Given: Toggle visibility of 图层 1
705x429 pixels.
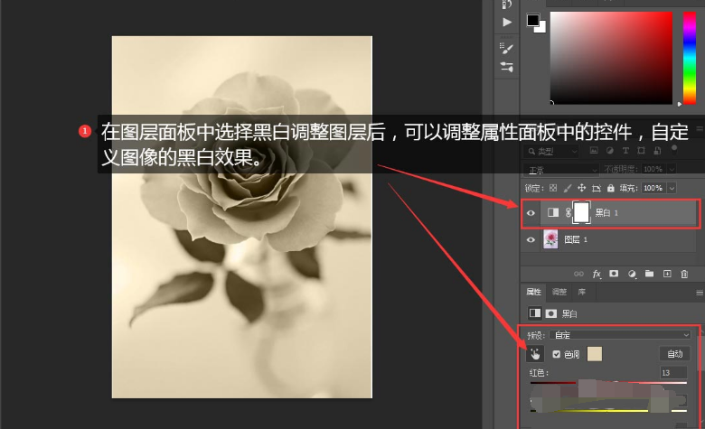Looking at the screenshot, I should click(531, 240).
